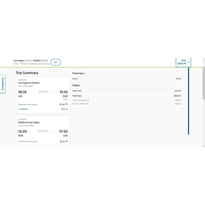Open the Feedback side tab
205x205 pixels.
pyautogui.click(x=3, y=84)
